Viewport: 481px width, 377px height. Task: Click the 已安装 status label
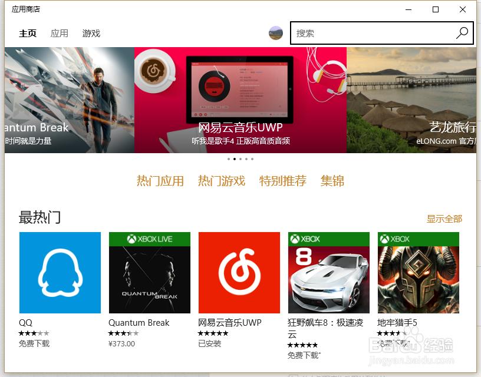click(x=209, y=343)
